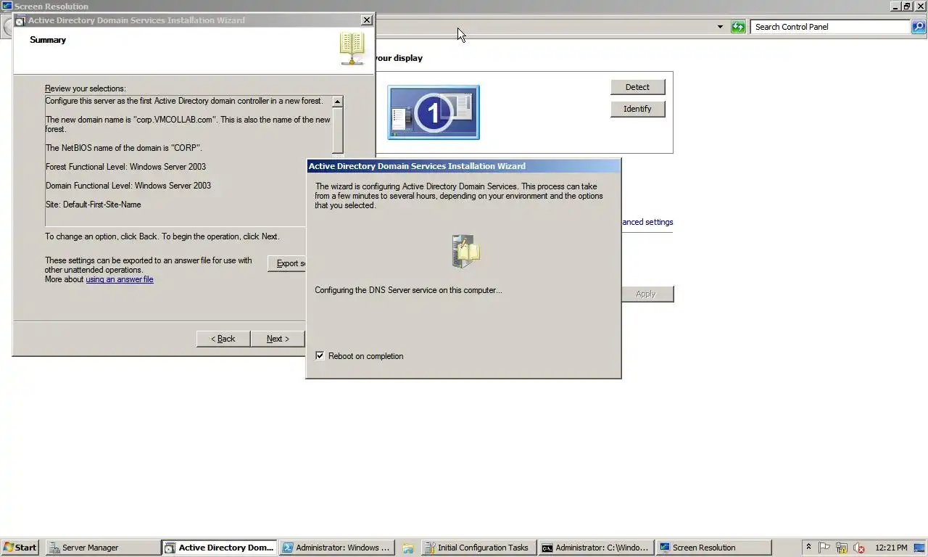Restore the Screen Resolution window size
The height and width of the screenshot is (557, 928).
pyautogui.click(x=907, y=6)
